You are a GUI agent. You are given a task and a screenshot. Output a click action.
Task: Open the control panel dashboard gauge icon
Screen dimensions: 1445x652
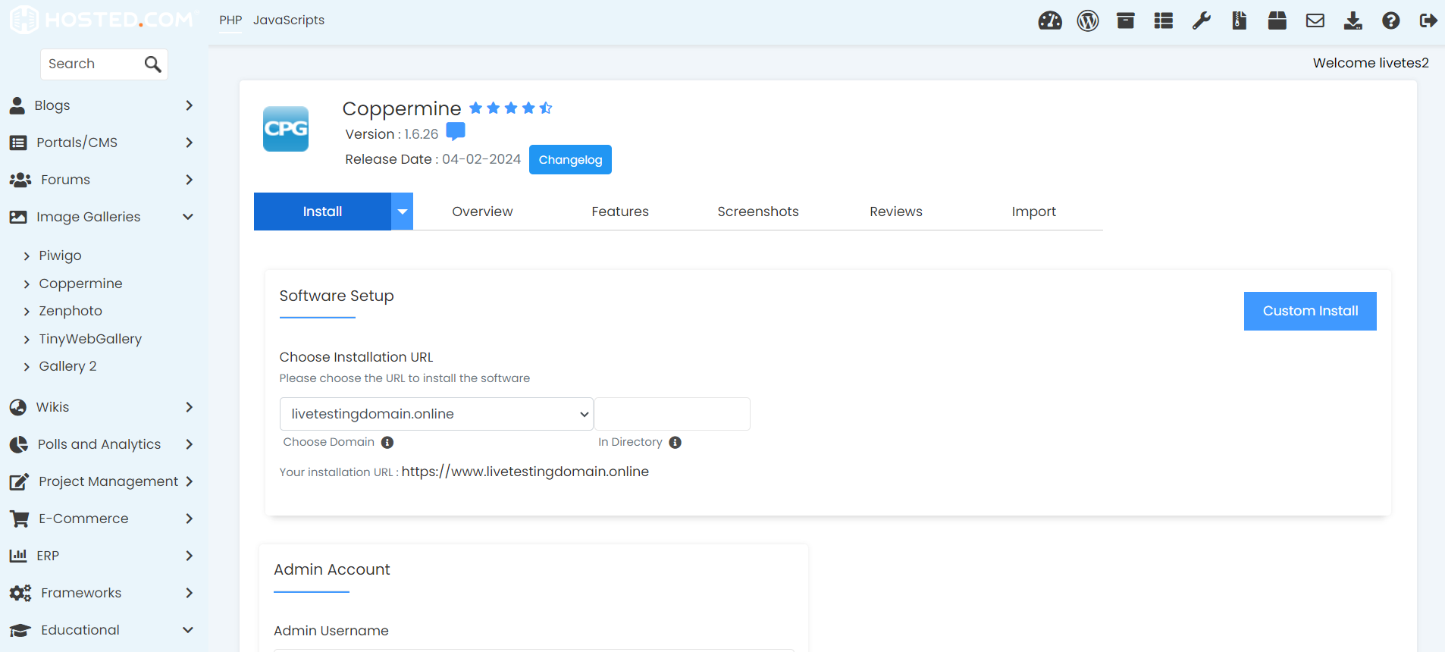(1050, 20)
